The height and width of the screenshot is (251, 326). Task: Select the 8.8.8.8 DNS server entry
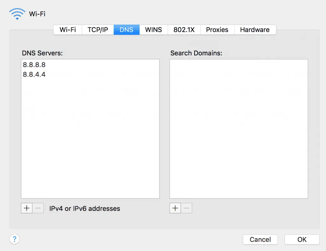[x=90, y=65]
